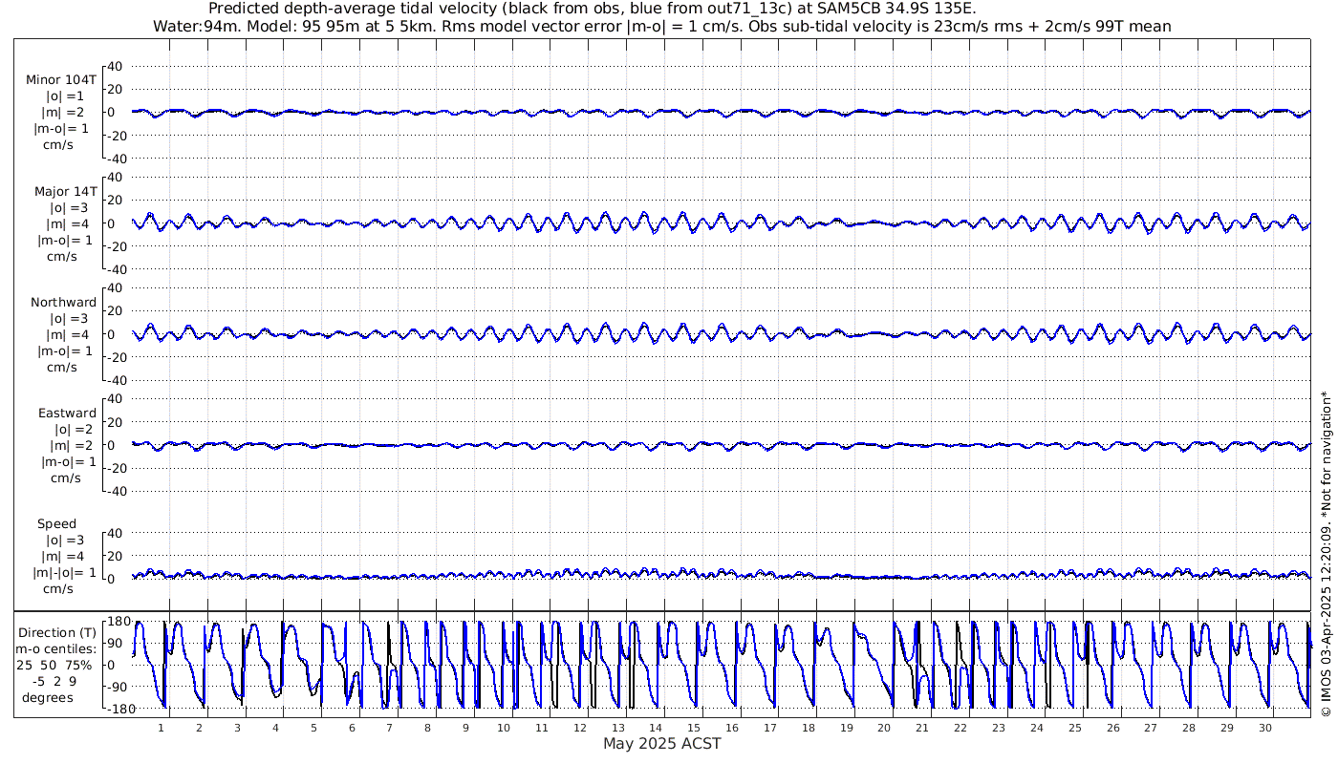The width and height of the screenshot is (1338, 764).
Task: Select day 7 on the time axis
Action: point(390,728)
